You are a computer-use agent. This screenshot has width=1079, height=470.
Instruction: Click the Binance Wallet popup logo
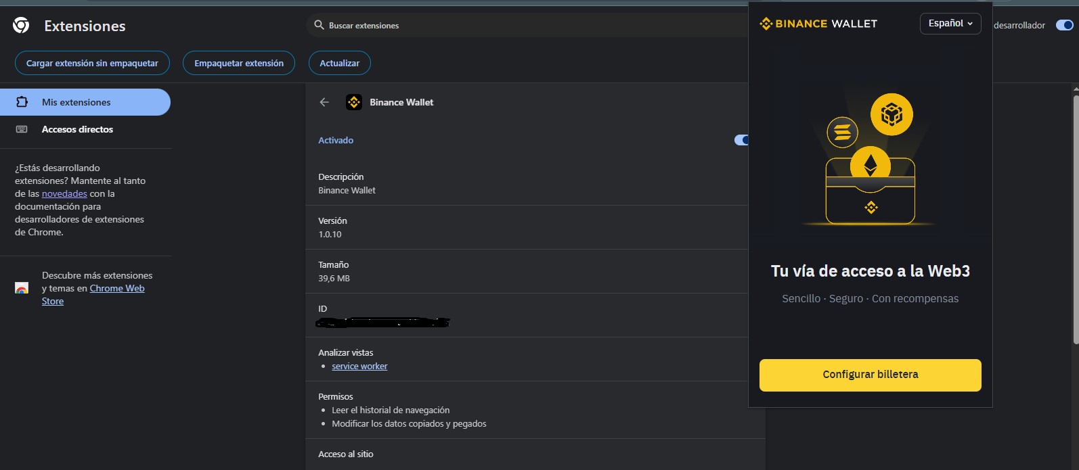(x=818, y=24)
